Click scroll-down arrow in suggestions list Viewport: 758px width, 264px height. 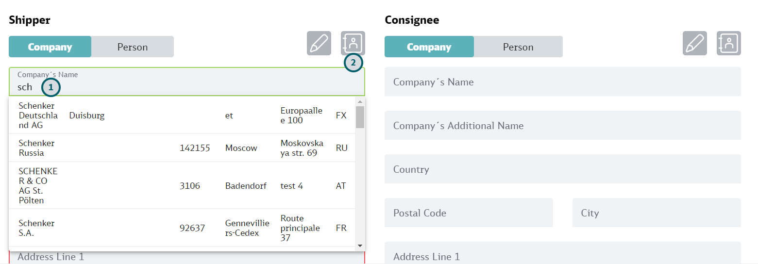pos(360,246)
